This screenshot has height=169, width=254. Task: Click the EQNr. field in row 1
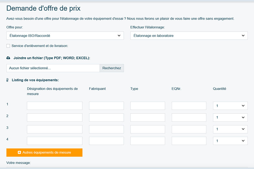tap(189, 106)
